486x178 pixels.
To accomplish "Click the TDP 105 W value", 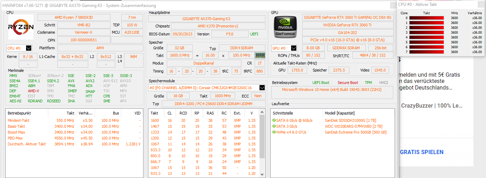I will [132, 25].
